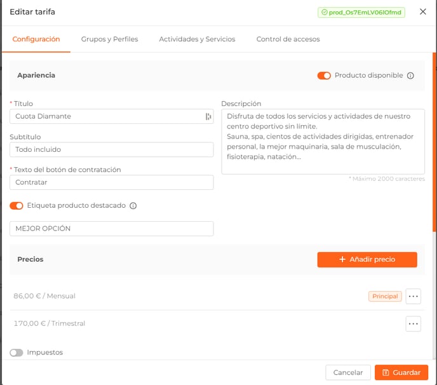
Task: Go to Control de accesos tab
Action: click(x=288, y=39)
